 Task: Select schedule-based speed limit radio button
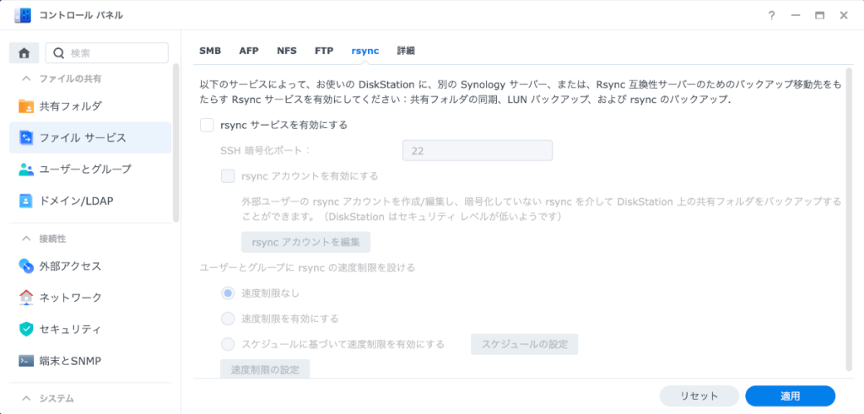tap(228, 345)
